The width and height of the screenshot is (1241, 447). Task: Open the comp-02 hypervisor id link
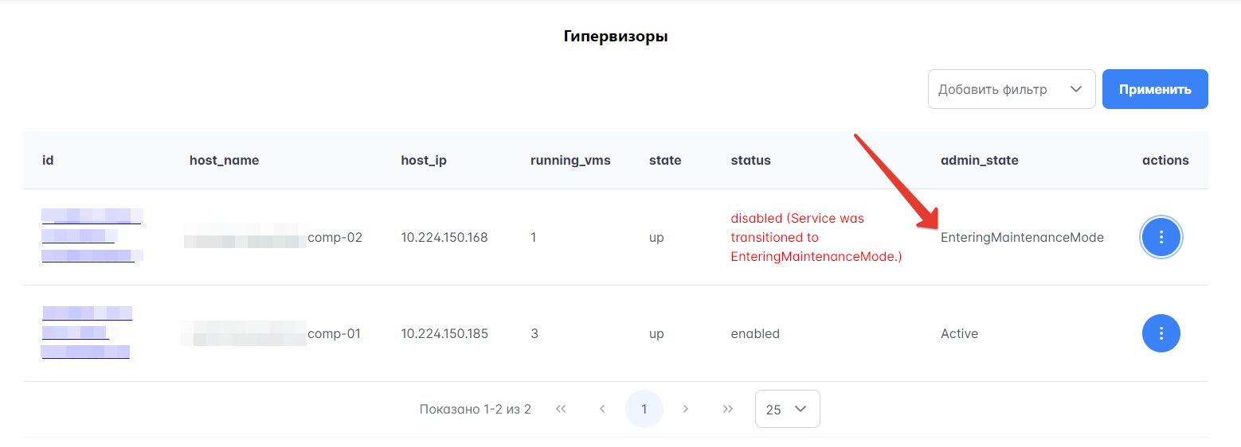[x=91, y=236]
